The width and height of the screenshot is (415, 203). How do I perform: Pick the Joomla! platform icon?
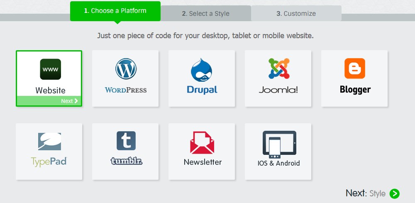(x=279, y=68)
